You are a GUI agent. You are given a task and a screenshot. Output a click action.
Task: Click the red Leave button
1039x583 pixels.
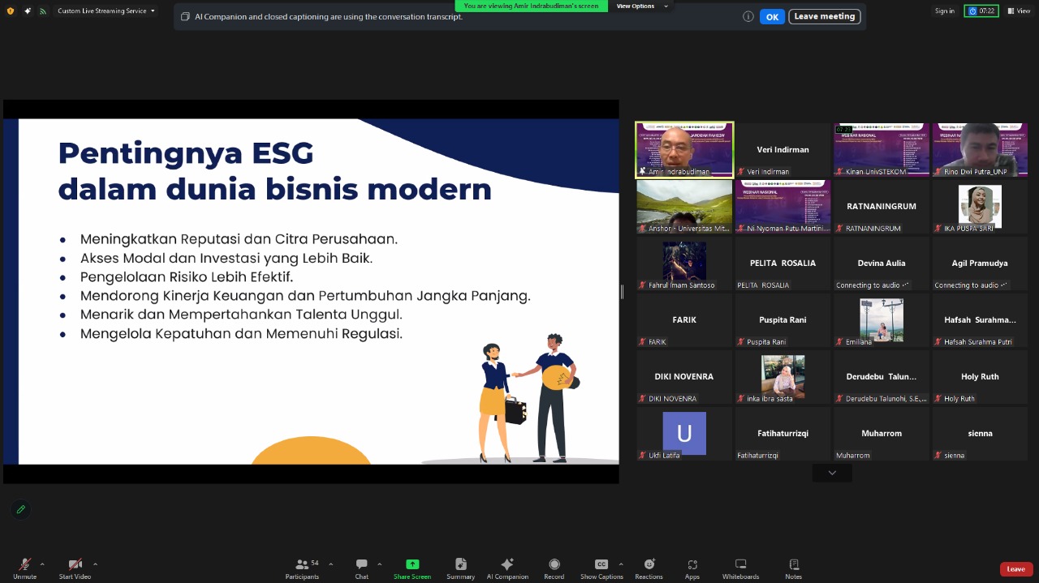pos(1015,569)
